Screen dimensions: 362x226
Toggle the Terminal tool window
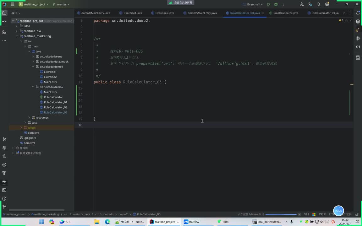point(4,190)
